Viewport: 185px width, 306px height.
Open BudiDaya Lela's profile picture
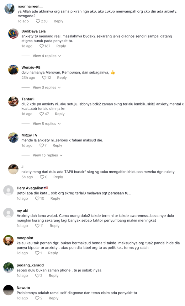(13, 34)
